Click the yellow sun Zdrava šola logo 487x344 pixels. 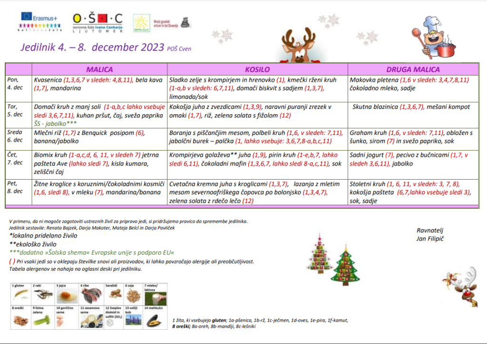[142, 23]
